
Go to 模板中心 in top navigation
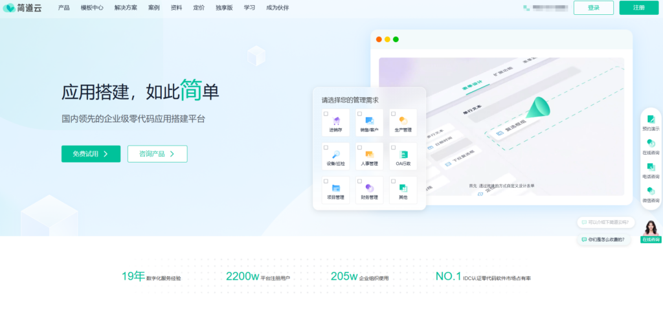click(x=91, y=8)
